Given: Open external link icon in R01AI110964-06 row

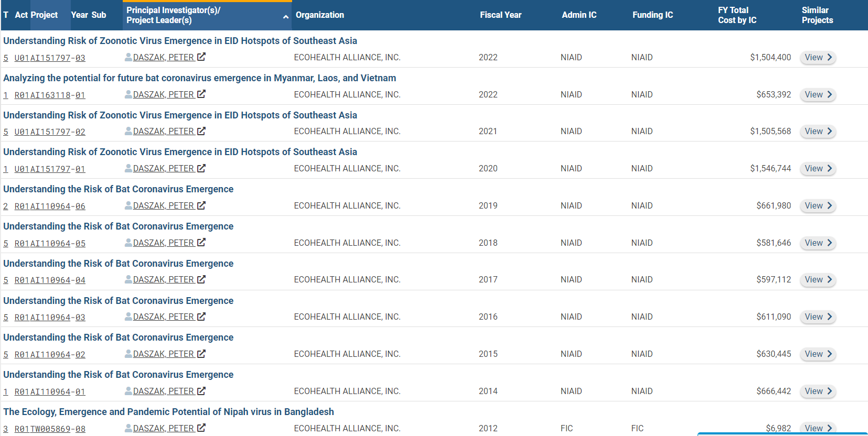Looking at the screenshot, I should coord(201,205).
